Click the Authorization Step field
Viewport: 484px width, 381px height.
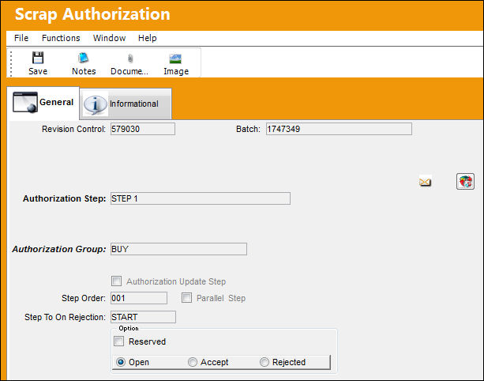click(201, 198)
